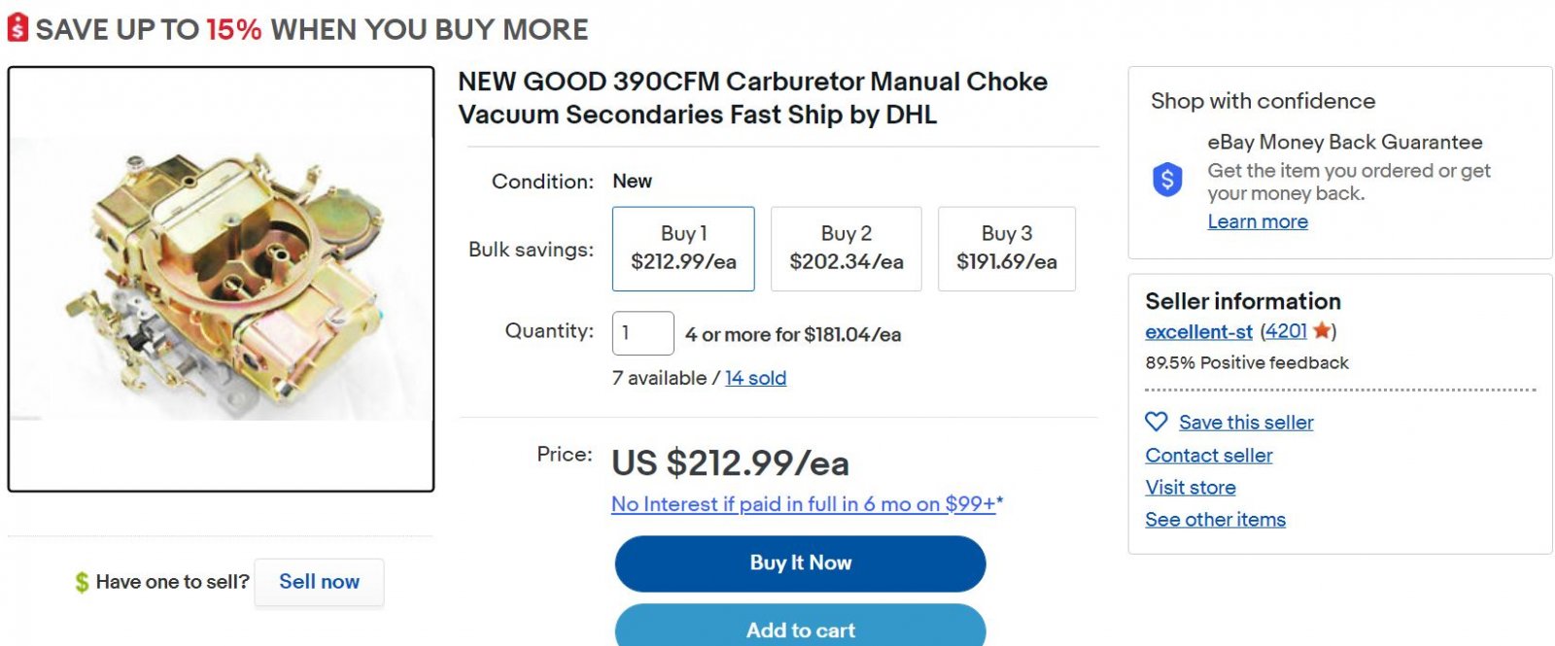
Task: Open Learn more about Money Back Guarantee
Action: pyautogui.click(x=1258, y=221)
